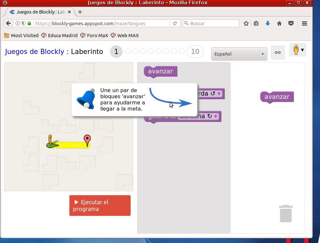Open the Firefox hamburger menu
The width and height of the screenshot is (320, 243).
coord(305,23)
